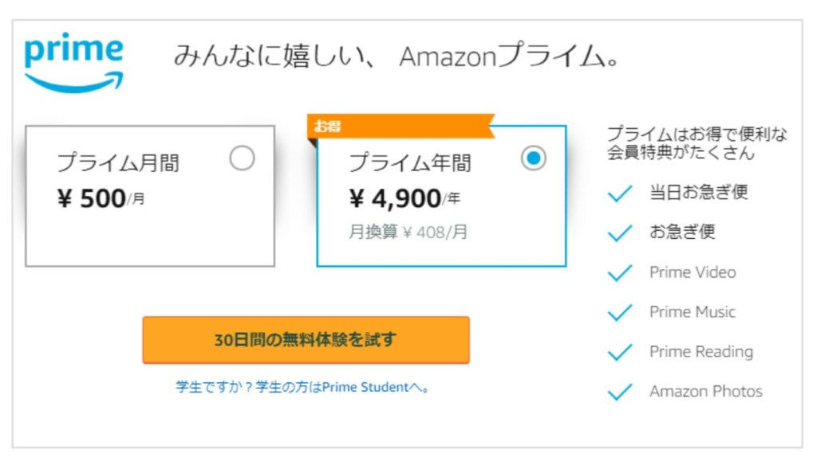Click the Amazon Photos benefit label

(x=705, y=392)
